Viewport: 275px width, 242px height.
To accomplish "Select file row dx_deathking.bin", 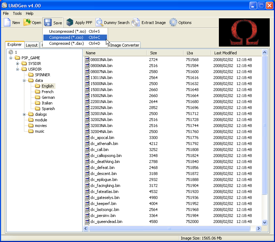I will 172,161.
